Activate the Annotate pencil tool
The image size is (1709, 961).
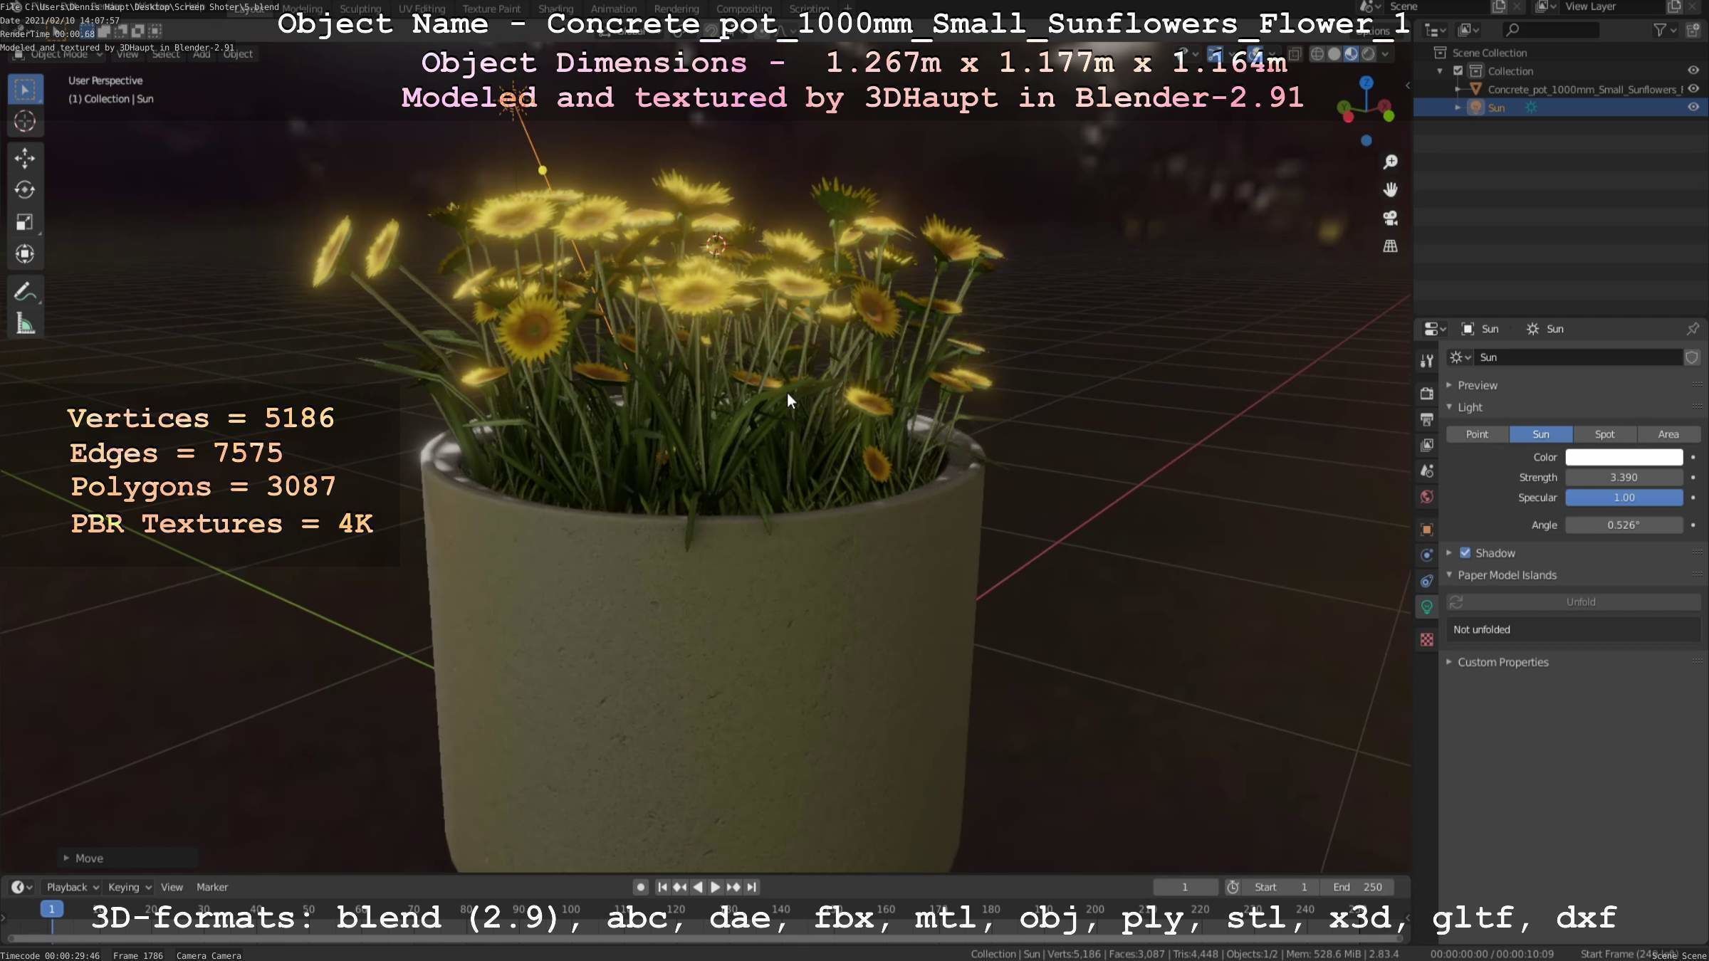[25, 292]
